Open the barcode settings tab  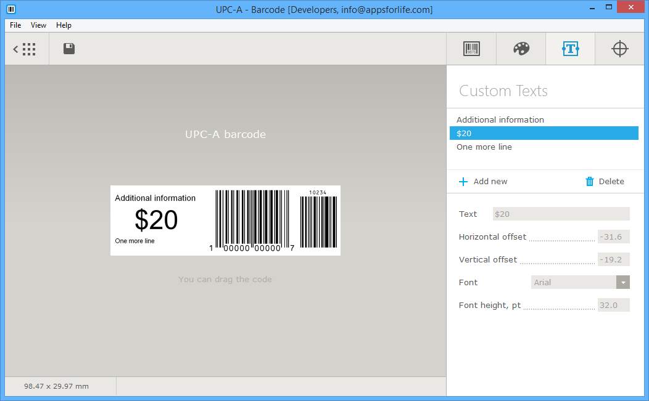tap(471, 49)
